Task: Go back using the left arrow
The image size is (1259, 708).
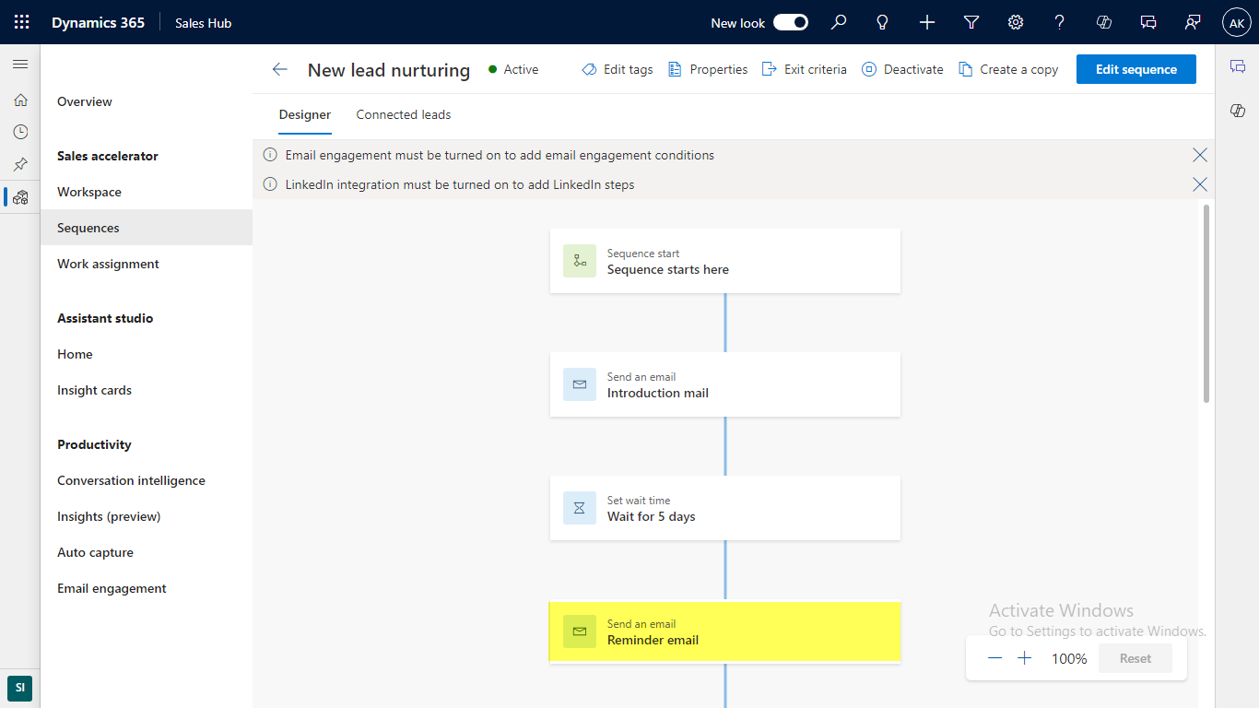Action: coord(280,69)
